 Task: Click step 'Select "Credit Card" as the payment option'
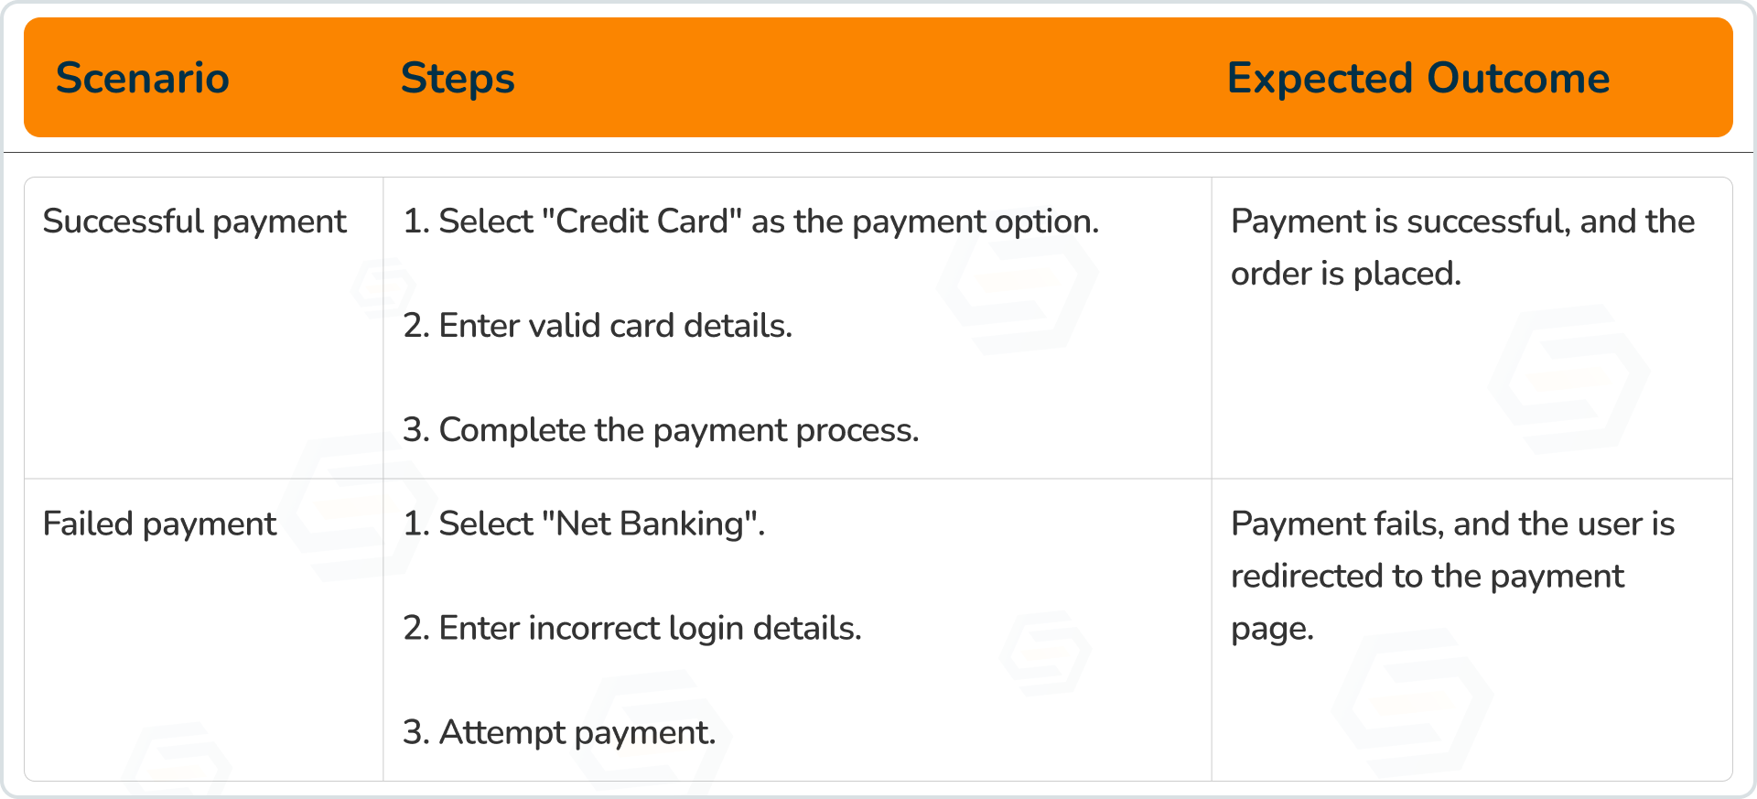click(x=751, y=221)
